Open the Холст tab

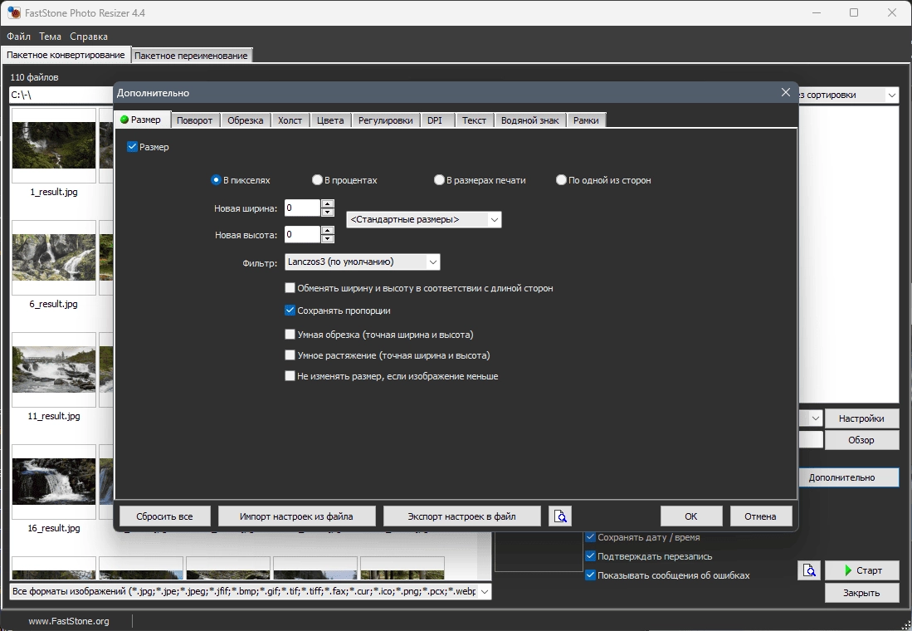290,120
